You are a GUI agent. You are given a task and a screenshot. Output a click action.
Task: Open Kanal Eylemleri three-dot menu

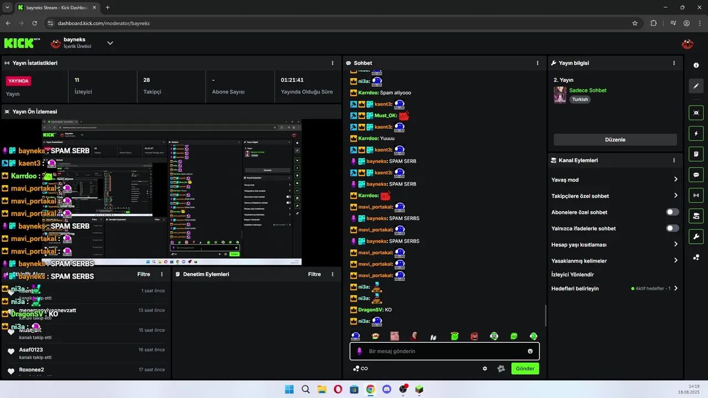(674, 160)
